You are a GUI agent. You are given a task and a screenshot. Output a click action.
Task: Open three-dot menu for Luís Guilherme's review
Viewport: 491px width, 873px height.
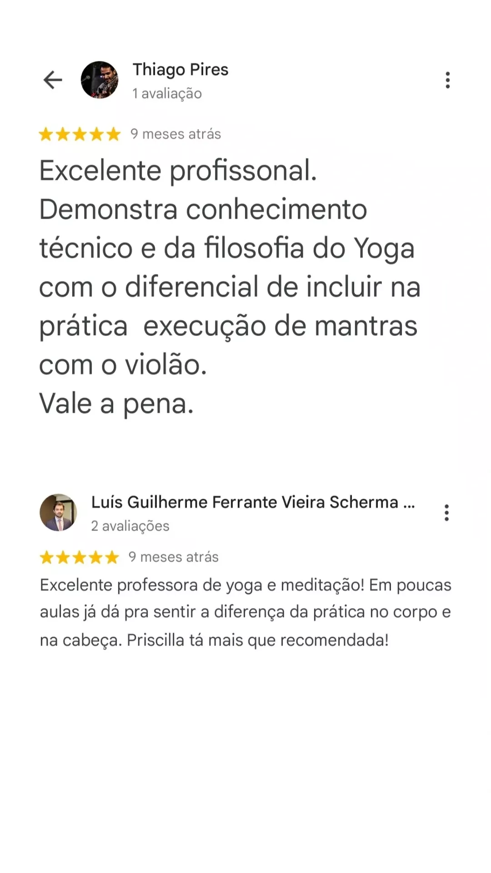point(447,512)
